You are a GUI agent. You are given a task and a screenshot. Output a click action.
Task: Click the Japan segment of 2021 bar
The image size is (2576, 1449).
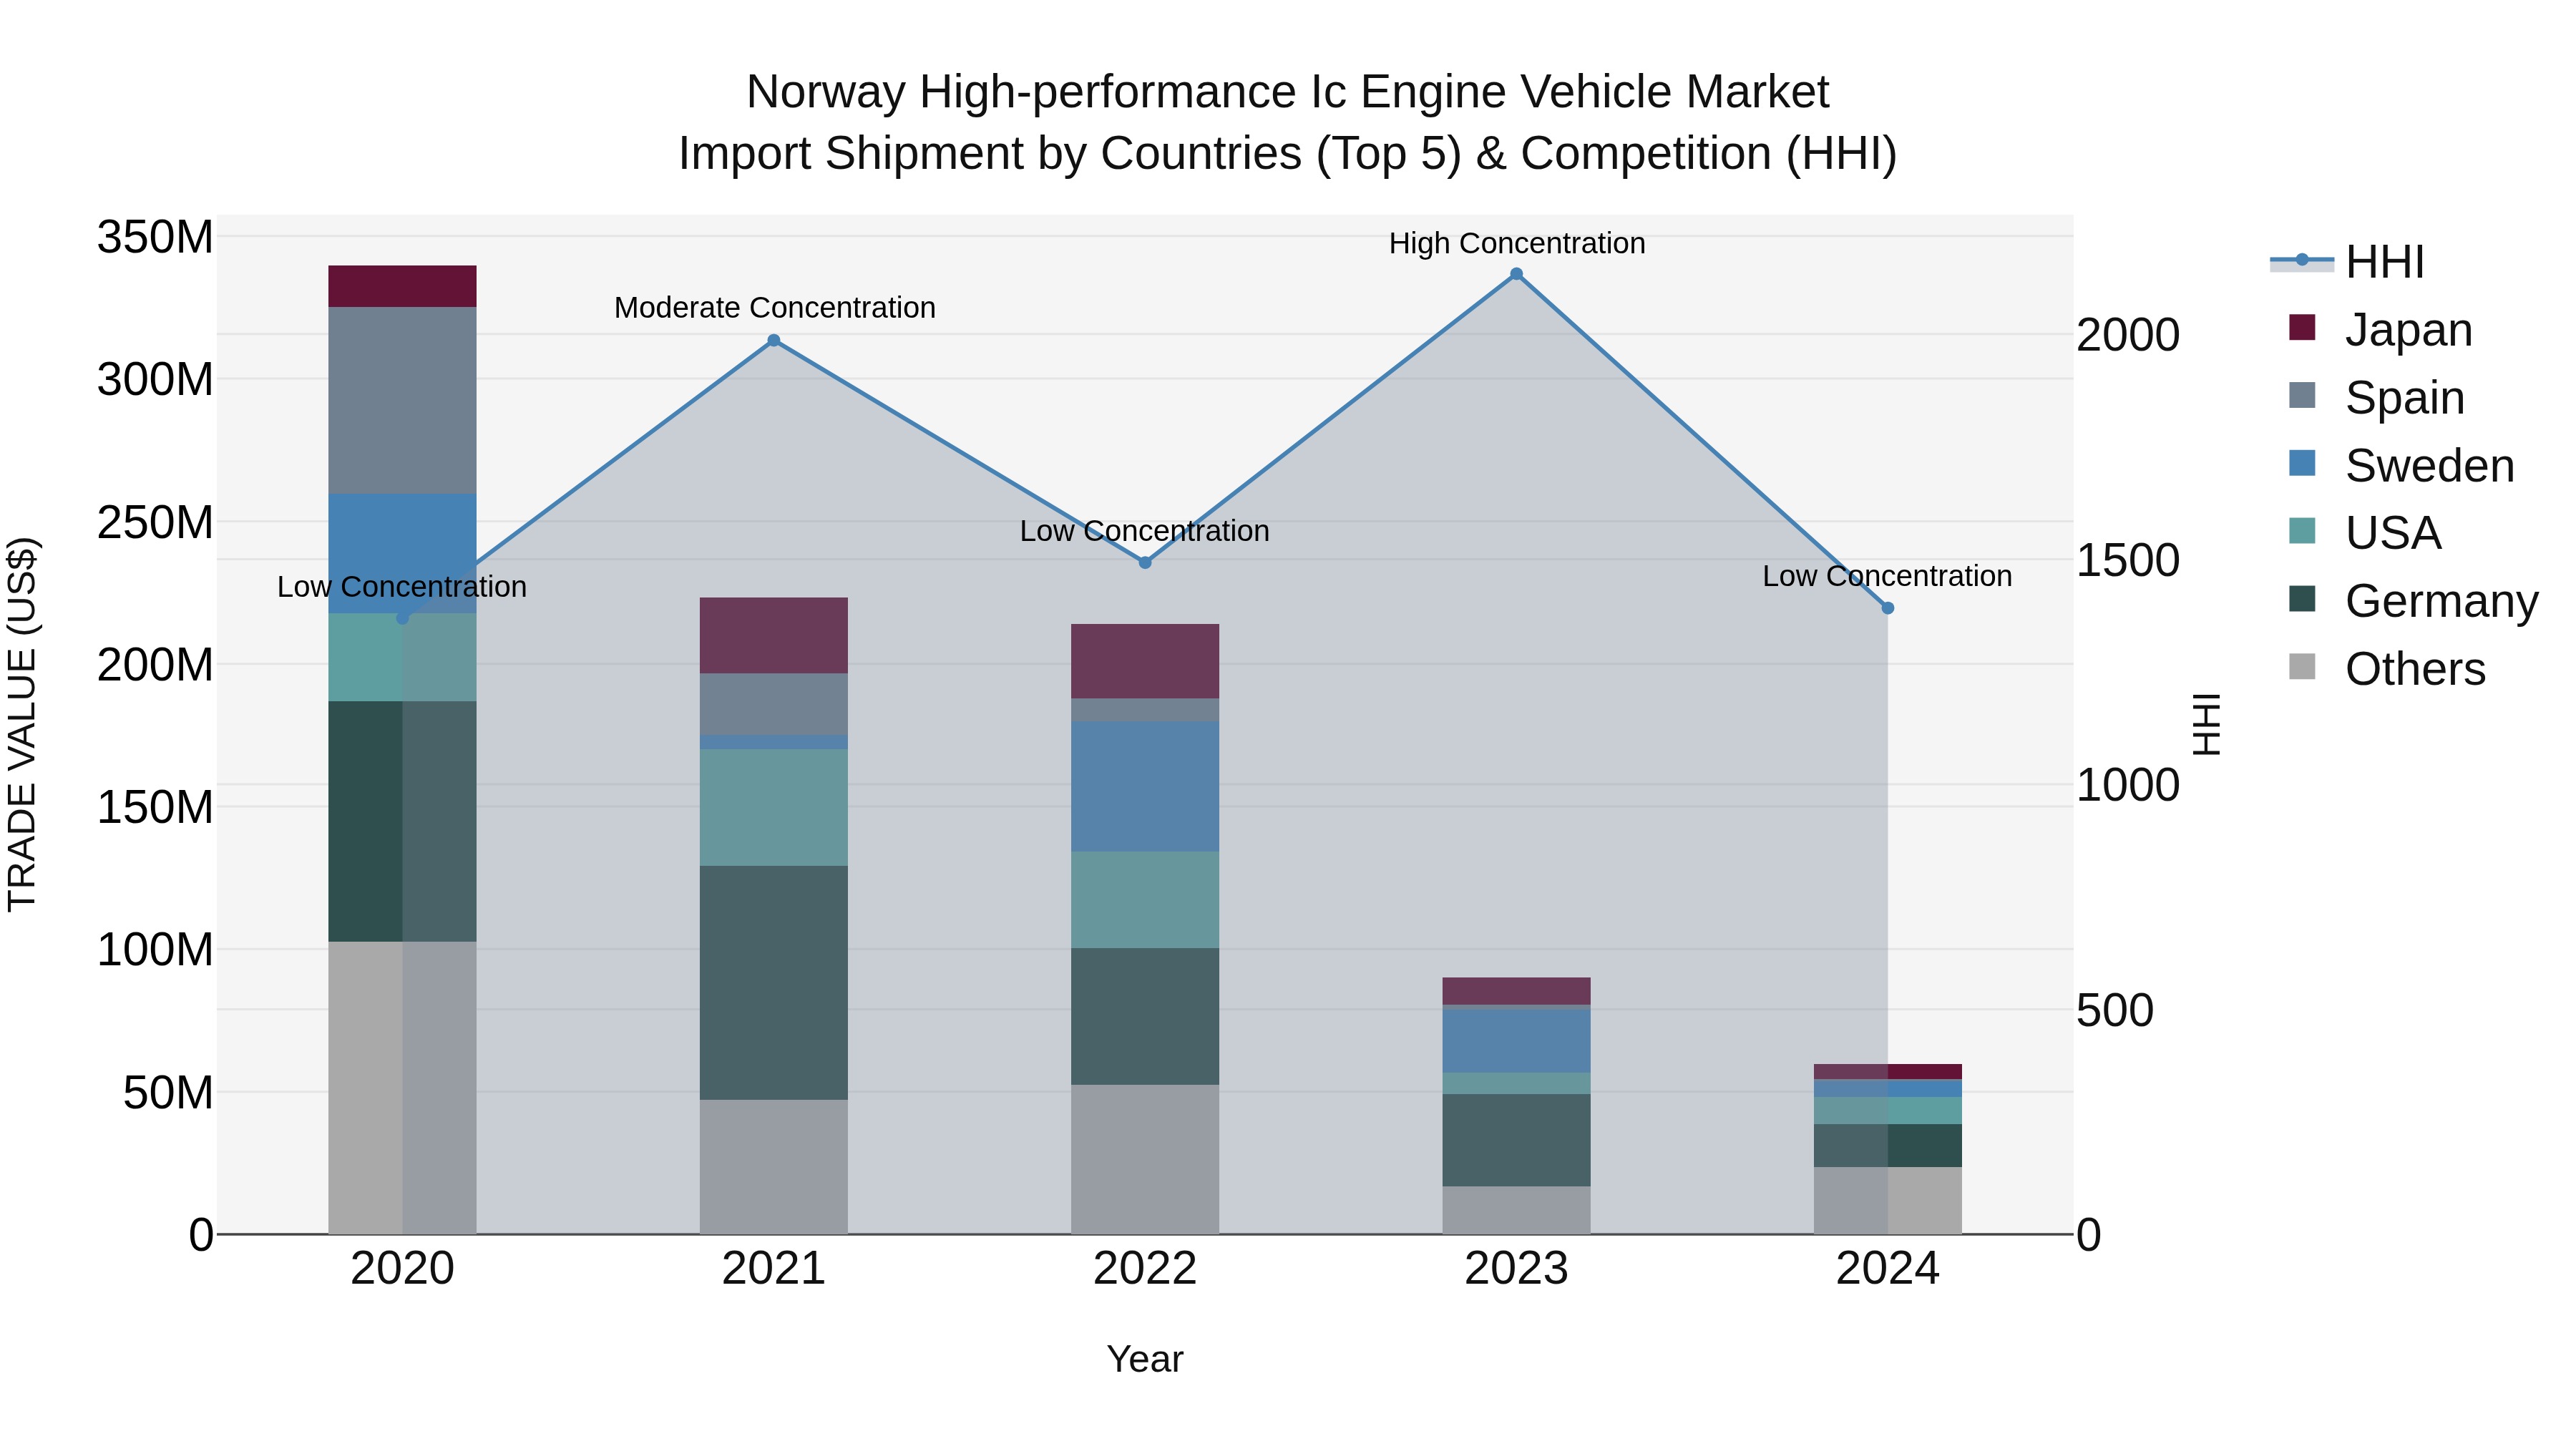pyautogui.click(x=773, y=636)
